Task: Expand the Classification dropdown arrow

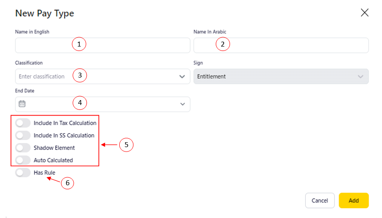Action: (182, 77)
